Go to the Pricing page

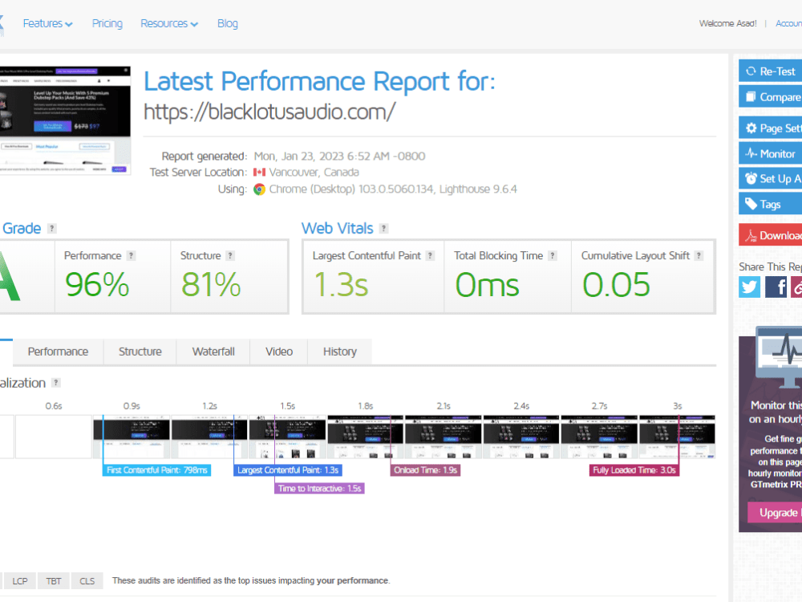click(107, 23)
